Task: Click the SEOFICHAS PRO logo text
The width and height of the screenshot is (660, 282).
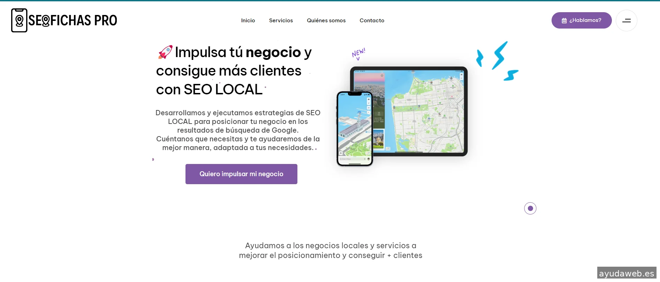Action: [73, 21]
